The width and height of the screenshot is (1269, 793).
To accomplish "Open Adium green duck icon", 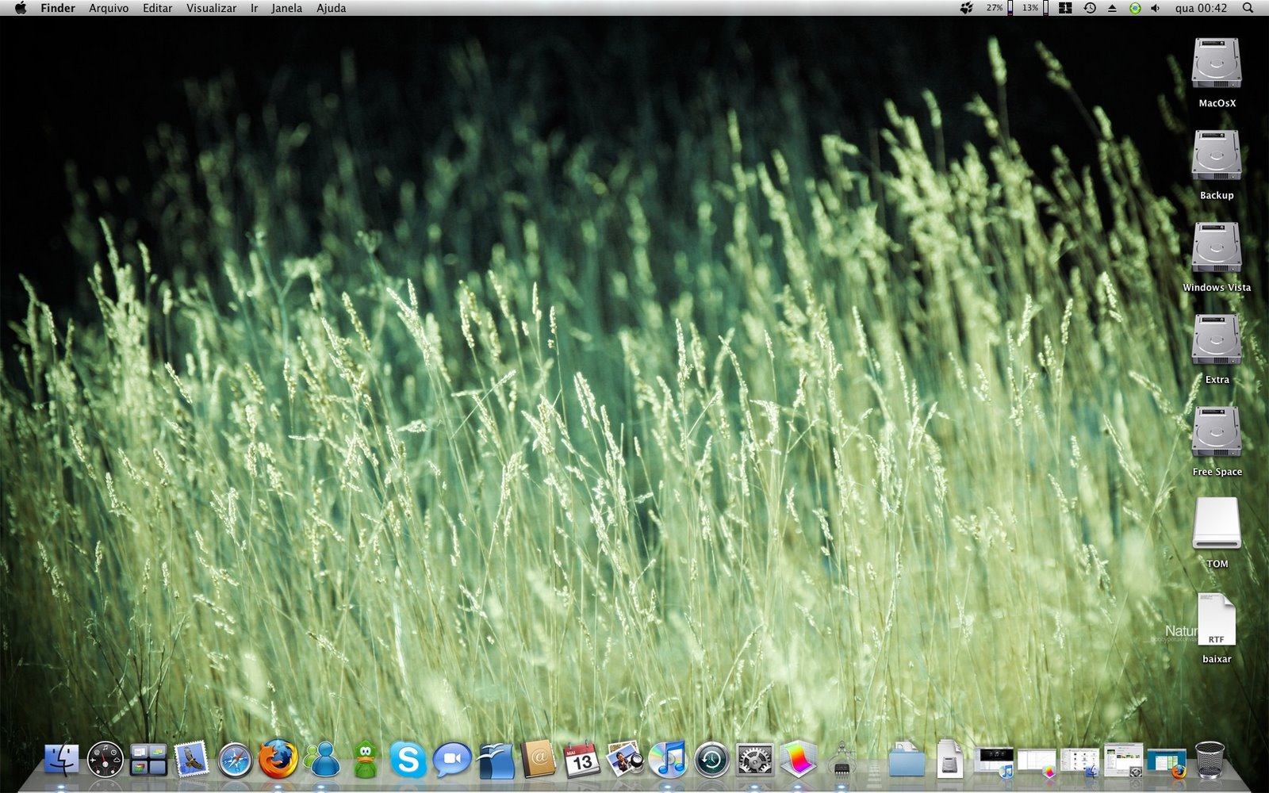I will tap(365, 760).
